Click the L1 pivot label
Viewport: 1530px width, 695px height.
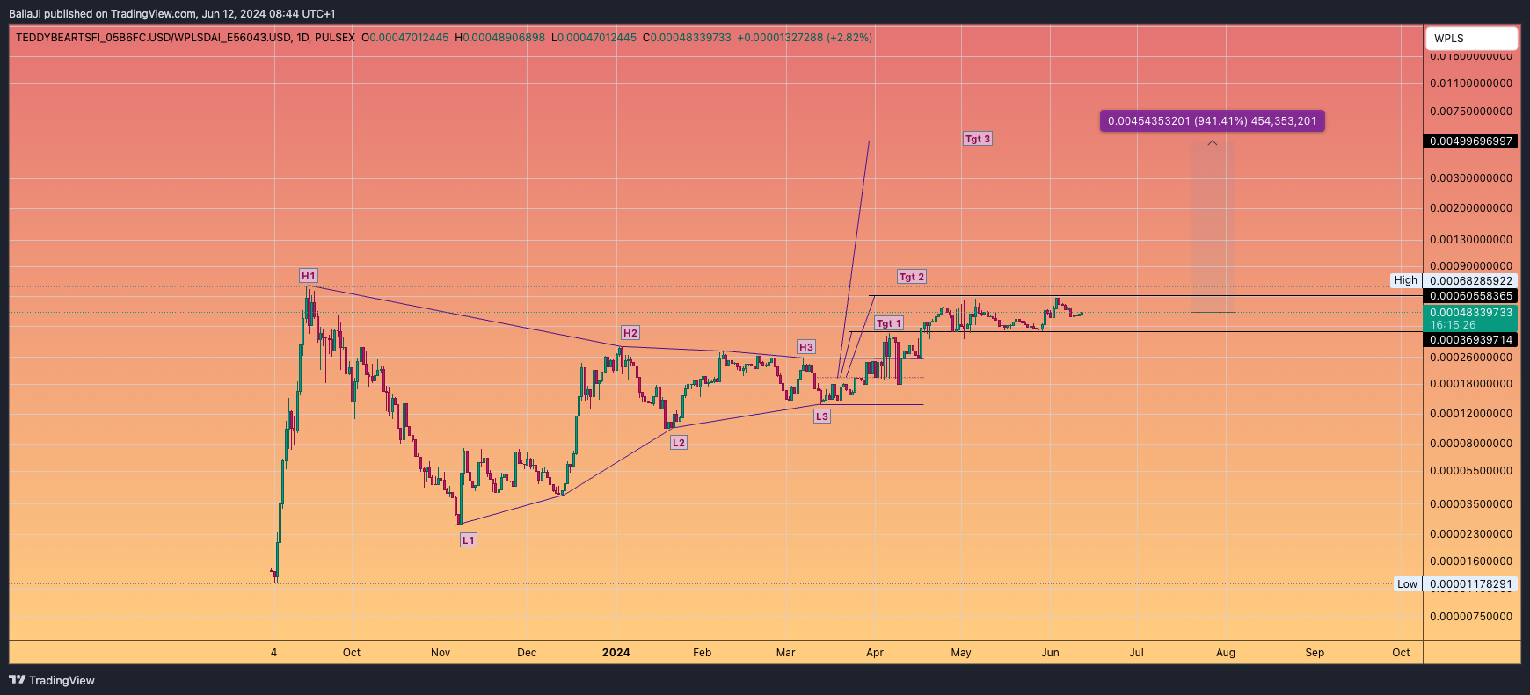pos(469,540)
